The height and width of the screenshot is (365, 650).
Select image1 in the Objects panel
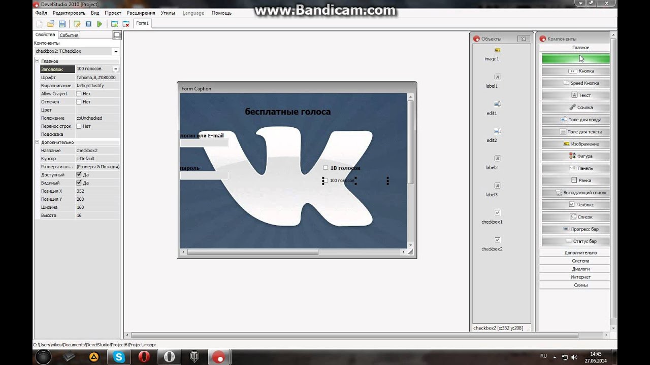[492, 54]
